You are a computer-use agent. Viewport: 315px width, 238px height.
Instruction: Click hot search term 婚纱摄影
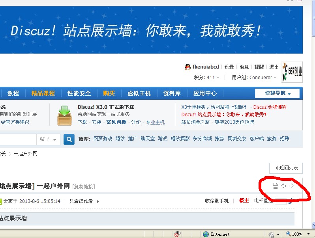tap(180, 139)
